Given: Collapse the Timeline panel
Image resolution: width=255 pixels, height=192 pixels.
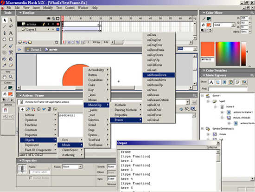Looking at the screenshot, I should click(20, 13).
